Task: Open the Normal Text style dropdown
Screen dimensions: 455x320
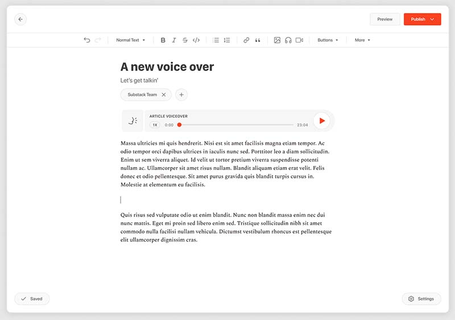Action: [x=131, y=40]
